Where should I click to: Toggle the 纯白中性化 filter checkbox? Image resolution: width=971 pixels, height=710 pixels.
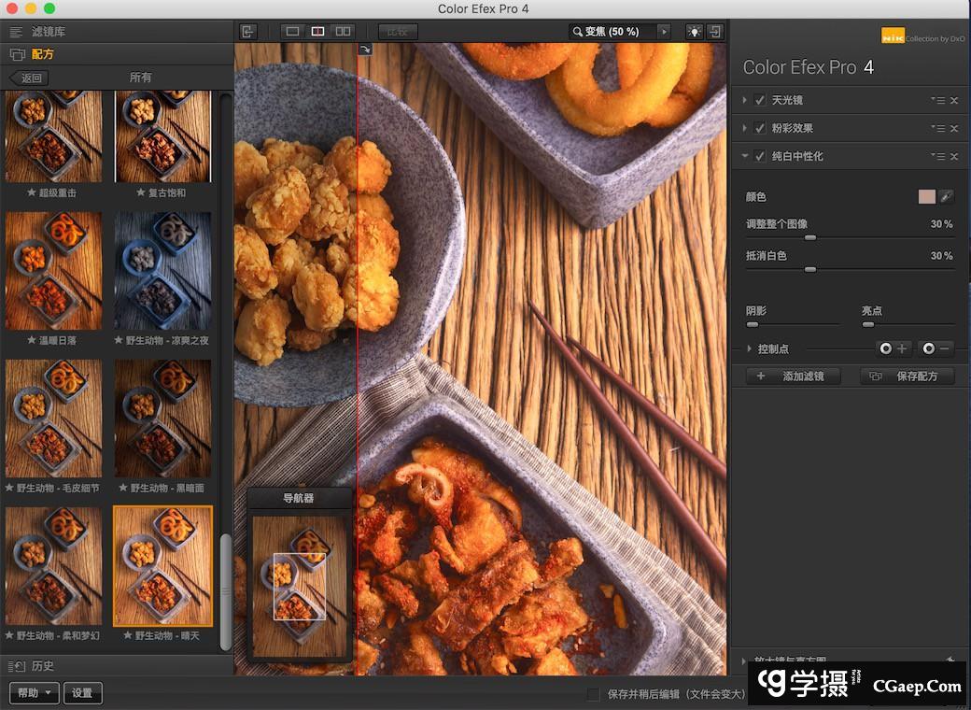coord(760,157)
